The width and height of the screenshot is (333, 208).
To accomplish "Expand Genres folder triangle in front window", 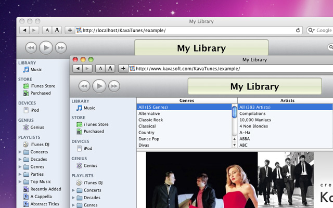I will [x=73, y=205].
